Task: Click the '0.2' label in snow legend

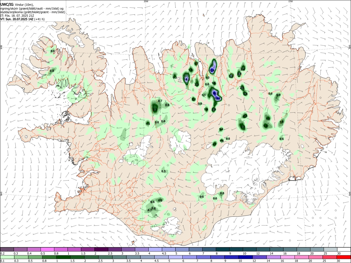Action: point(3,253)
